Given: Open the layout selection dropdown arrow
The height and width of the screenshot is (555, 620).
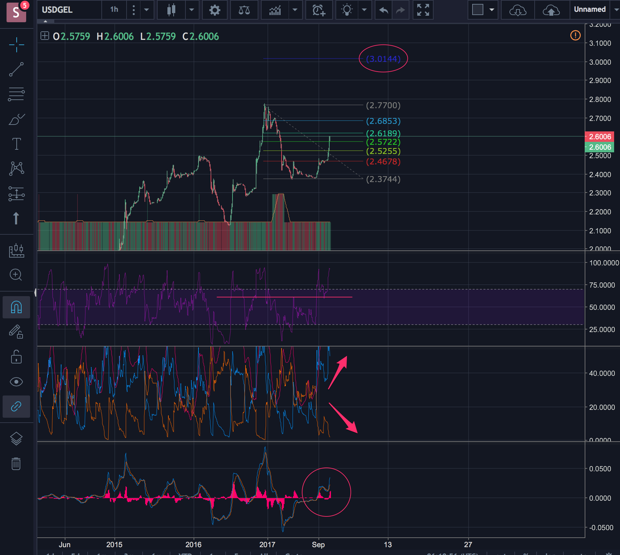Looking at the screenshot, I should [x=491, y=10].
